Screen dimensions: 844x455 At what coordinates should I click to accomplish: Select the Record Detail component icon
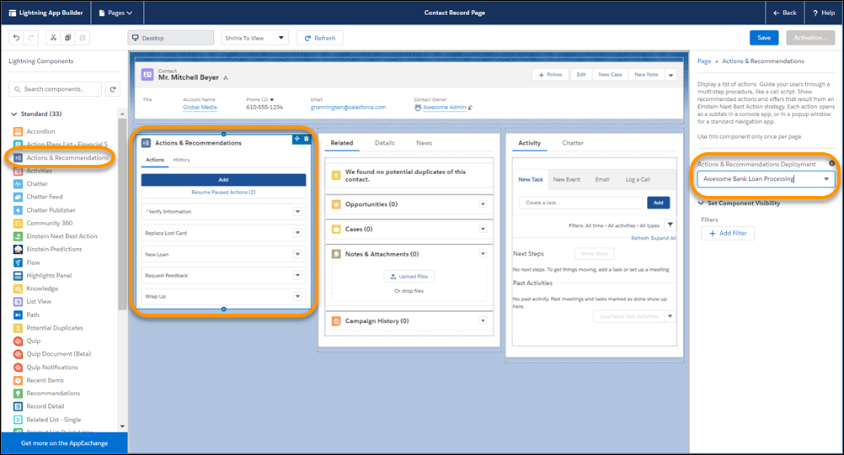point(18,406)
